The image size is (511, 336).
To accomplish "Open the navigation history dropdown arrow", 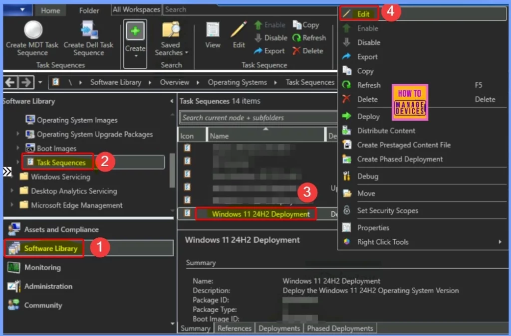I will (x=40, y=82).
